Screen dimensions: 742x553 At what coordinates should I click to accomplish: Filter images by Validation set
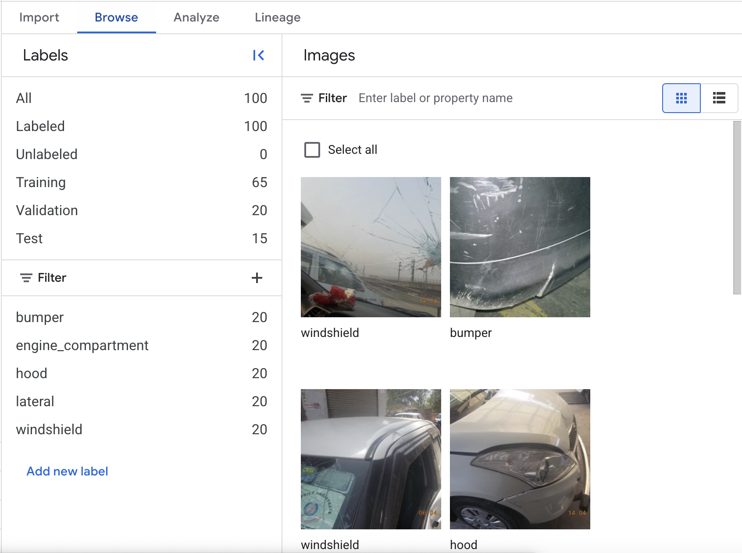[x=47, y=210]
